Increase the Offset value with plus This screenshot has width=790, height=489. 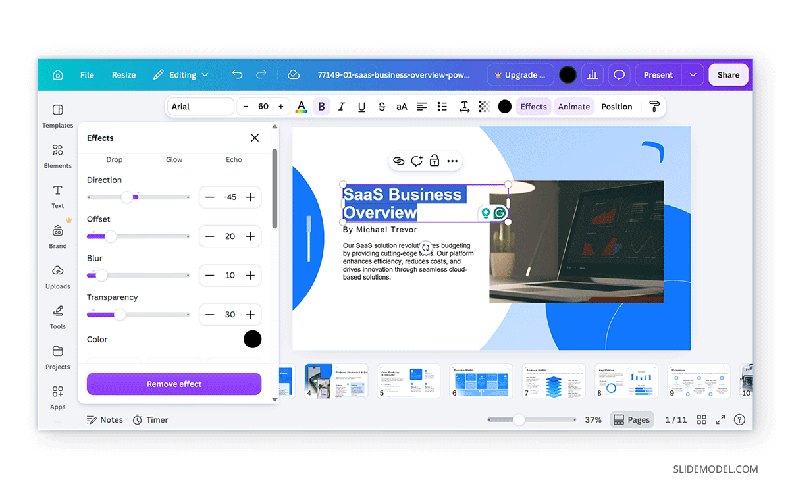point(250,236)
